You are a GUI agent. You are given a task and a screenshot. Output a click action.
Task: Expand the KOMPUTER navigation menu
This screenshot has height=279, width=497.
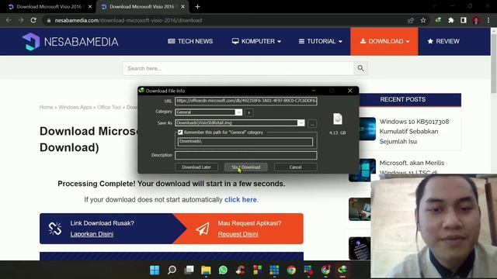tap(256, 41)
